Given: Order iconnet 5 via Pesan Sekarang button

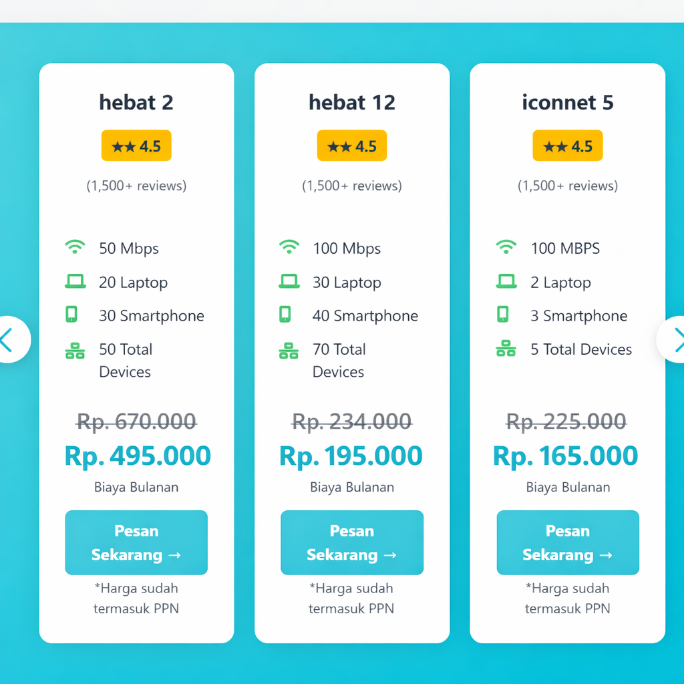Looking at the screenshot, I should click(x=568, y=542).
